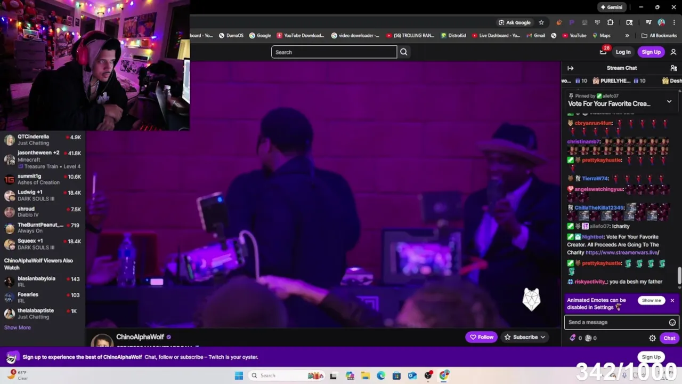Open the Live Dashboard bookmark

(496, 36)
